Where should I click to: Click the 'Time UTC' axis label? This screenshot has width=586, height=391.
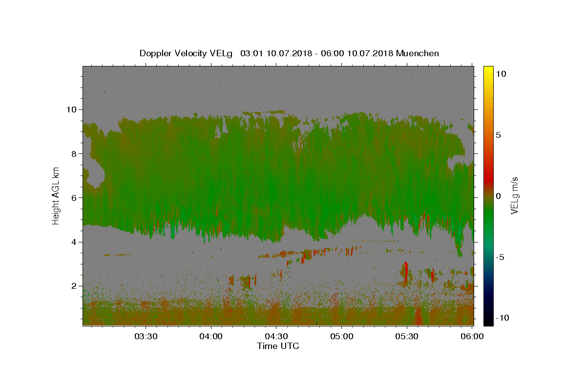278,346
